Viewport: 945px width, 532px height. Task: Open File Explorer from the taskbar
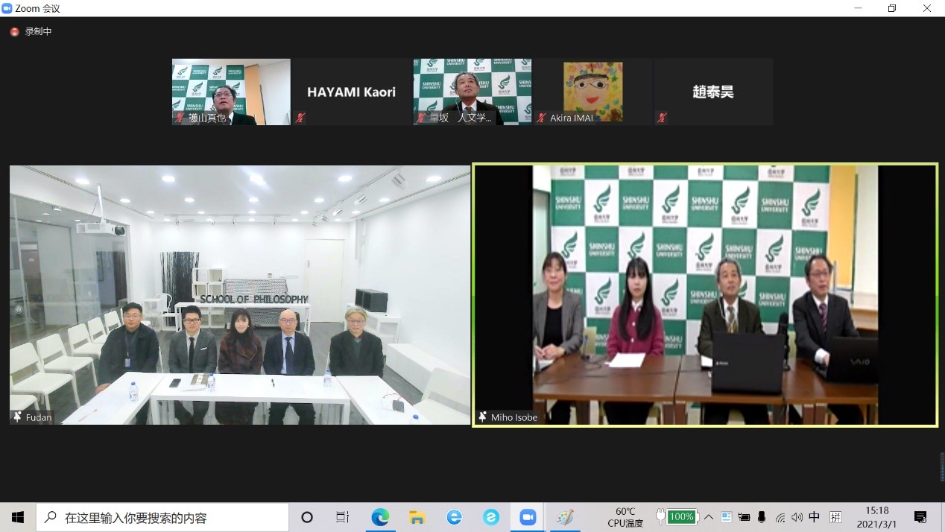coord(417,517)
